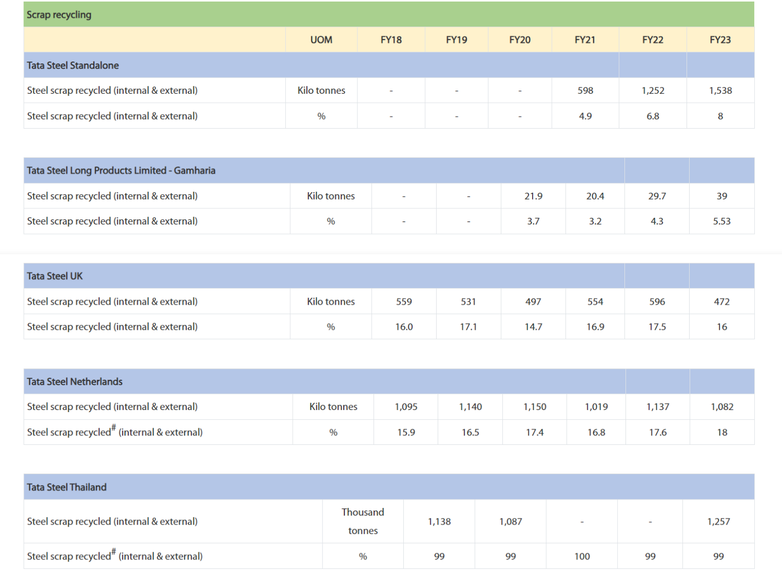Select the 100 percent cell in Thailand
Image resolution: width=782 pixels, height=572 pixels.
pos(582,556)
